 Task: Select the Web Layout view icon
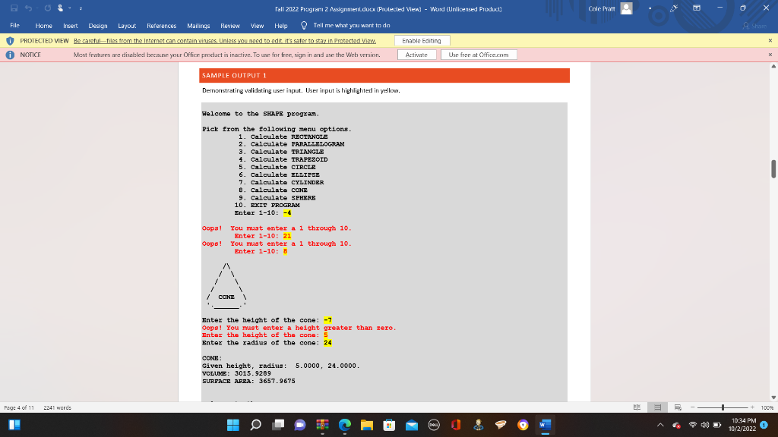click(x=678, y=407)
